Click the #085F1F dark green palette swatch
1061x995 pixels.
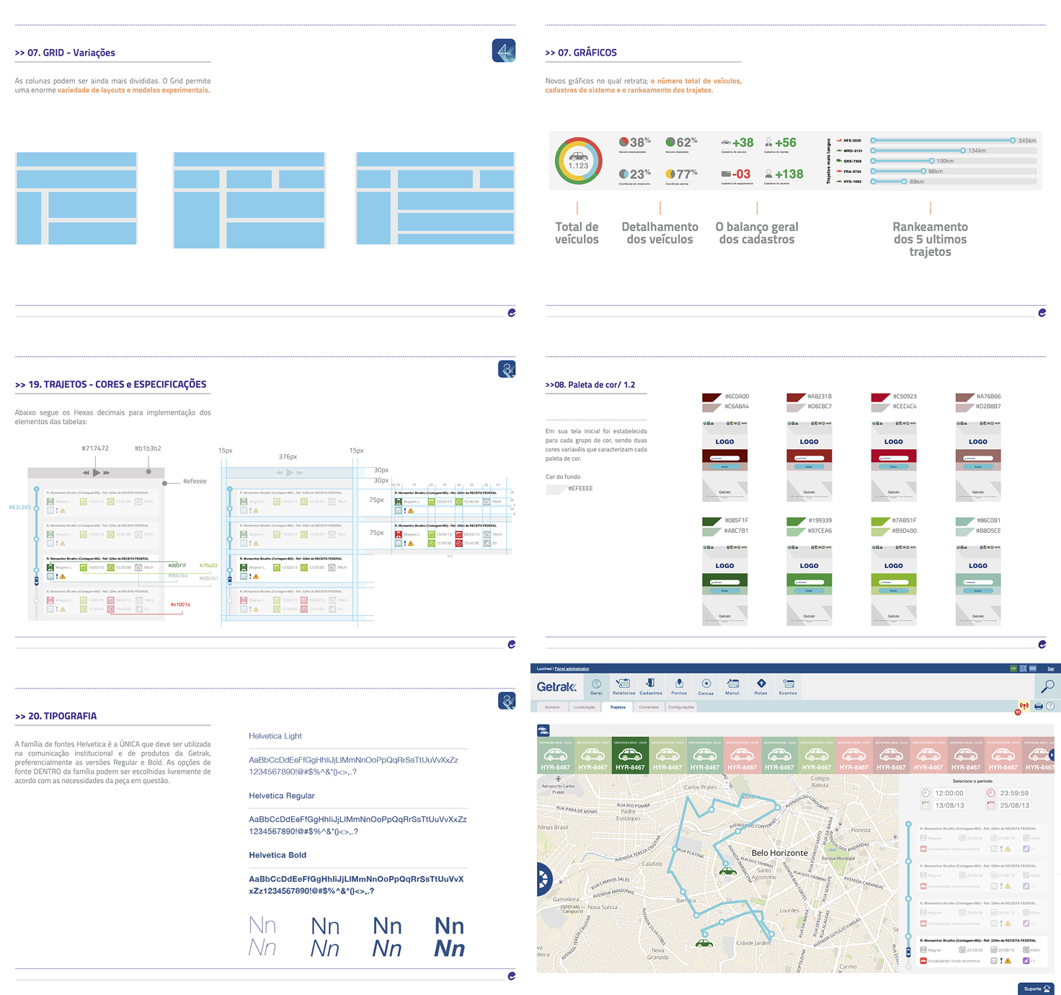[x=712, y=521]
